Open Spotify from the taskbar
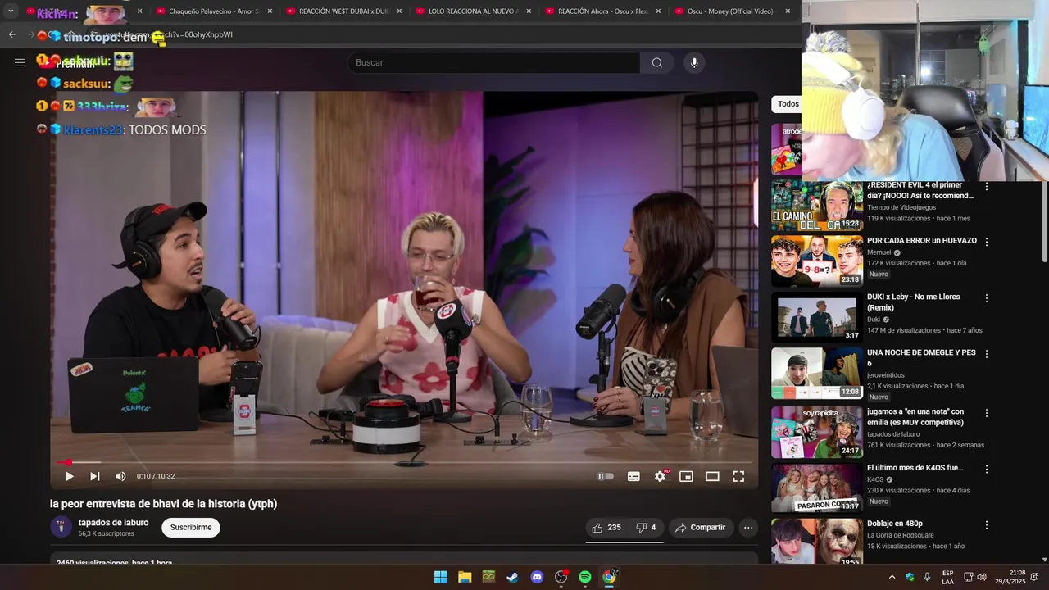 click(x=585, y=577)
